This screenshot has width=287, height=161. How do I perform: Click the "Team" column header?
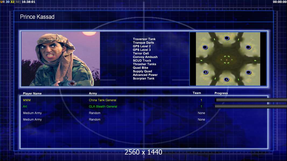(x=197, y=93)
